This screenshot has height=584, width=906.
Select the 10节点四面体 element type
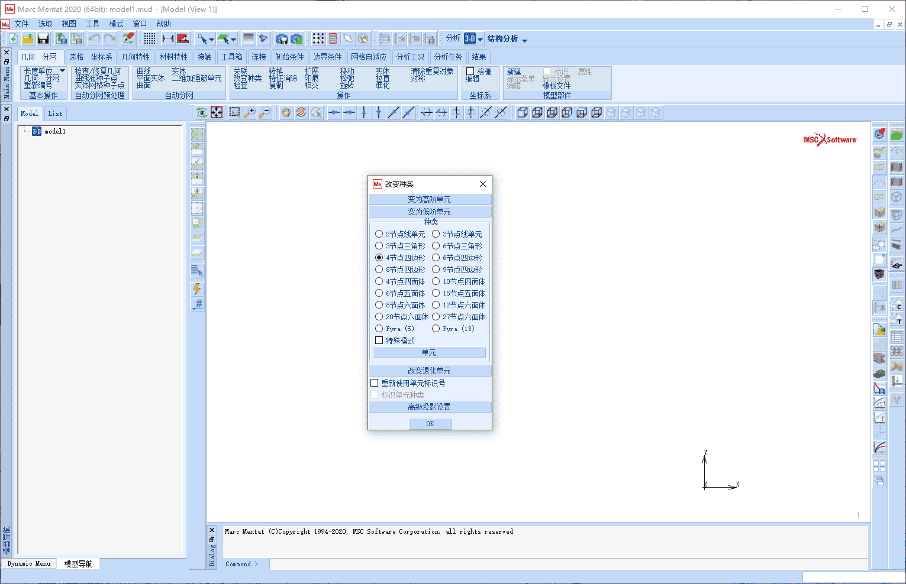point(436,281)
